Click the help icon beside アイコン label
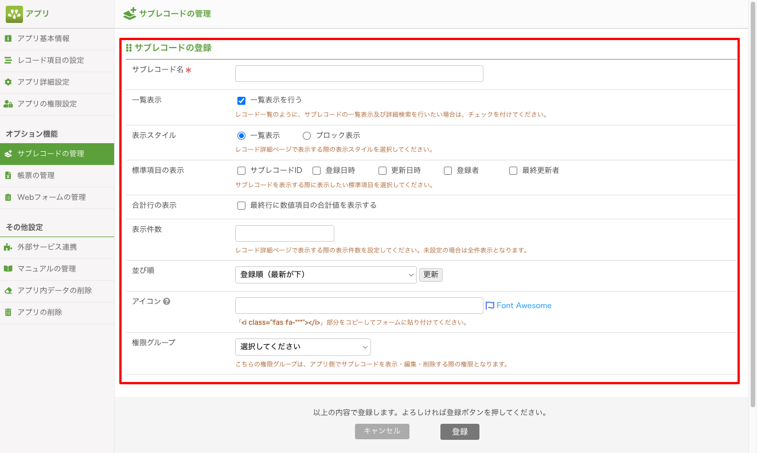 (x=167, y=301)
